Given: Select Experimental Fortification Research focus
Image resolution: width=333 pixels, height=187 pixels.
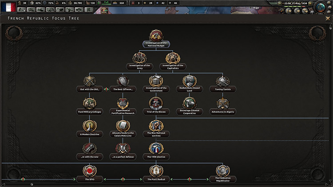Looking at the screenshot, I should pyautogui.click(x=123, y=106).
